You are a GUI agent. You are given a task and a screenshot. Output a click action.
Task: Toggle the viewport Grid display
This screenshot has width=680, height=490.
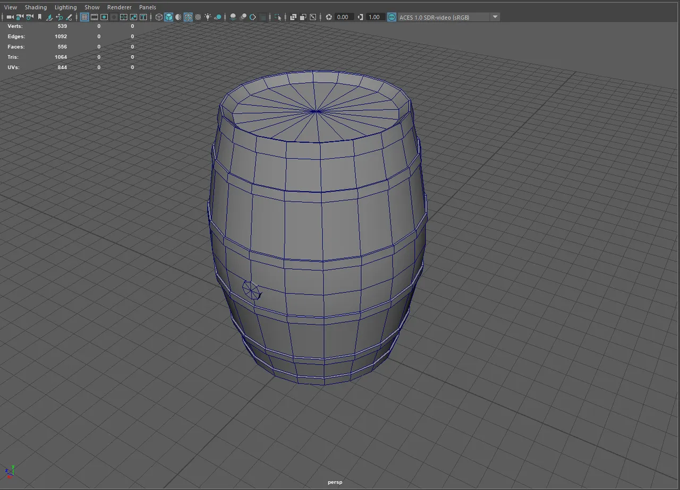coord(84,17)
